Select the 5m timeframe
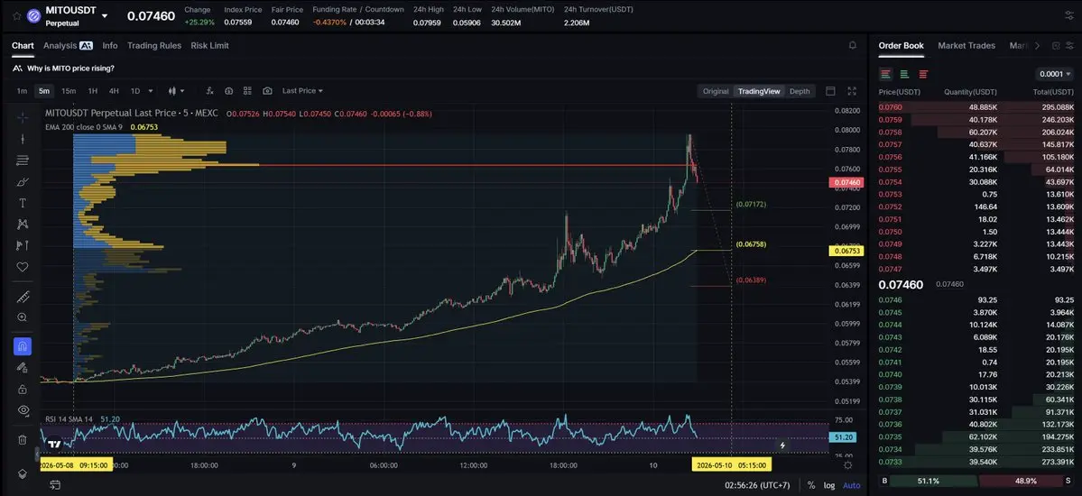Image resolution: width=1082 pixels, height=496 pixels. [44, 91]
